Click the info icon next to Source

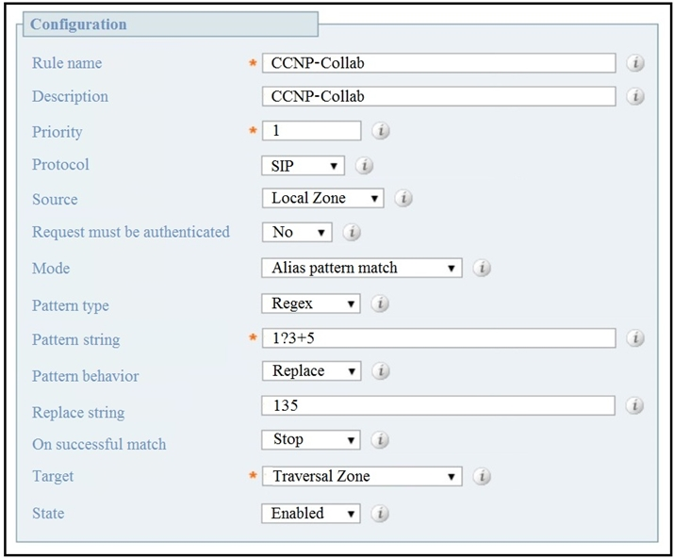click(x=403, y=199)
